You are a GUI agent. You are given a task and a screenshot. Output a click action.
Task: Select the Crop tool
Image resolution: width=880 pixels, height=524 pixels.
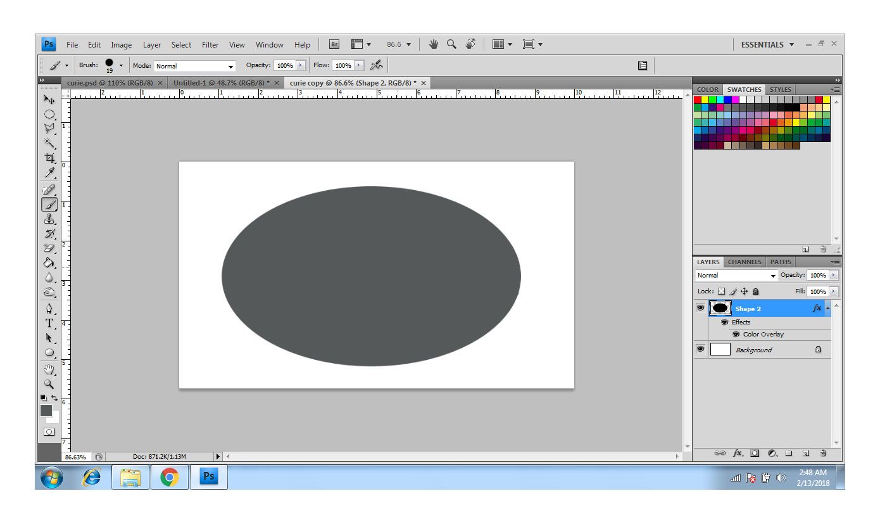click(49, 158)
